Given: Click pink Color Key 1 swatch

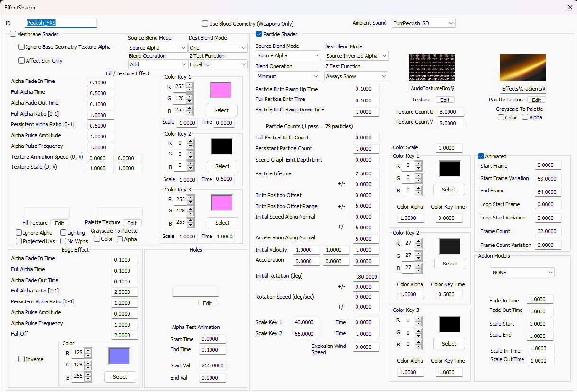Looking at the screenshot, I should tap(221, 90).
